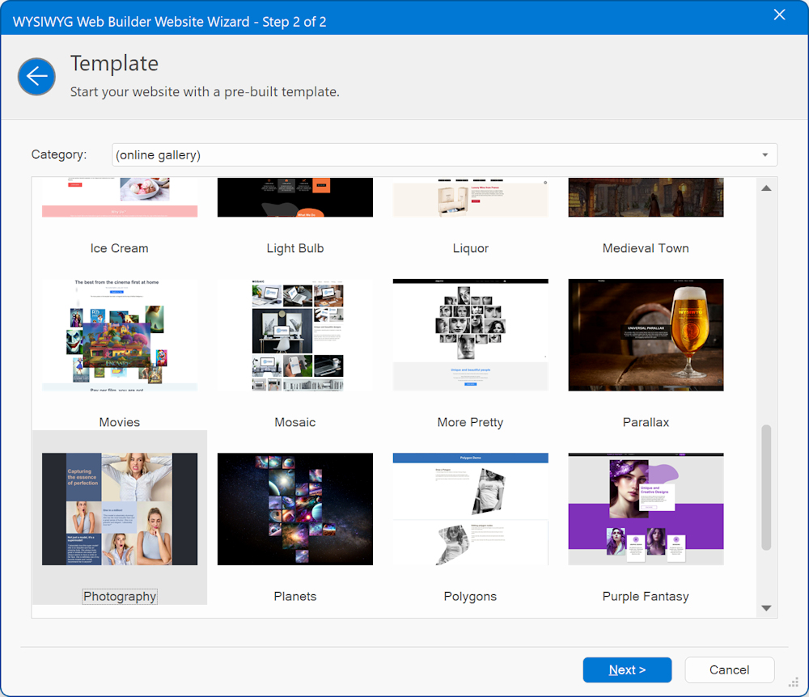
Task: Choose the Mosaic template thumbnail
Action: click(x=295, y=335)
